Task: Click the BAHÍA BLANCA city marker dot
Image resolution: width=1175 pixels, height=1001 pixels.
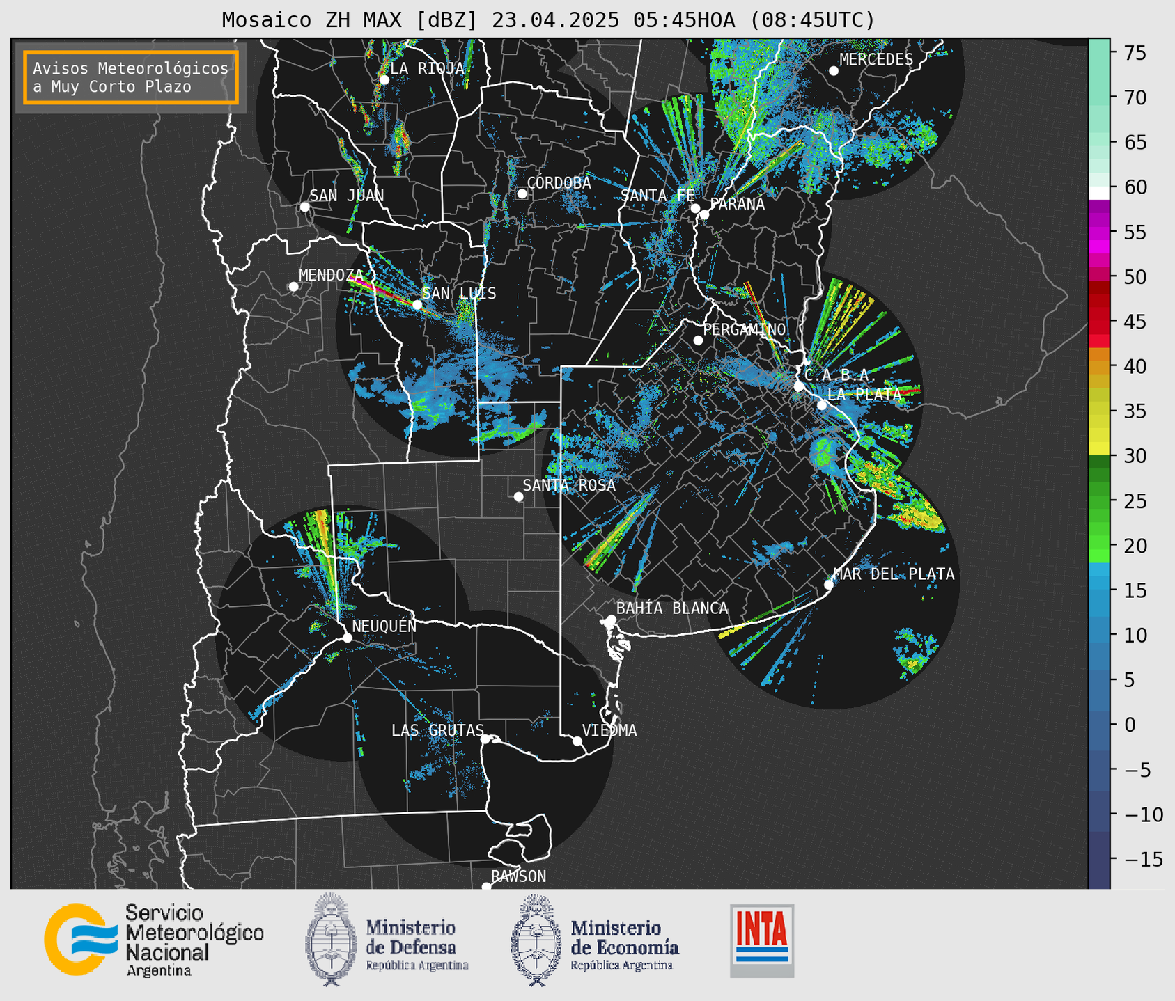Action: [611, 620]
